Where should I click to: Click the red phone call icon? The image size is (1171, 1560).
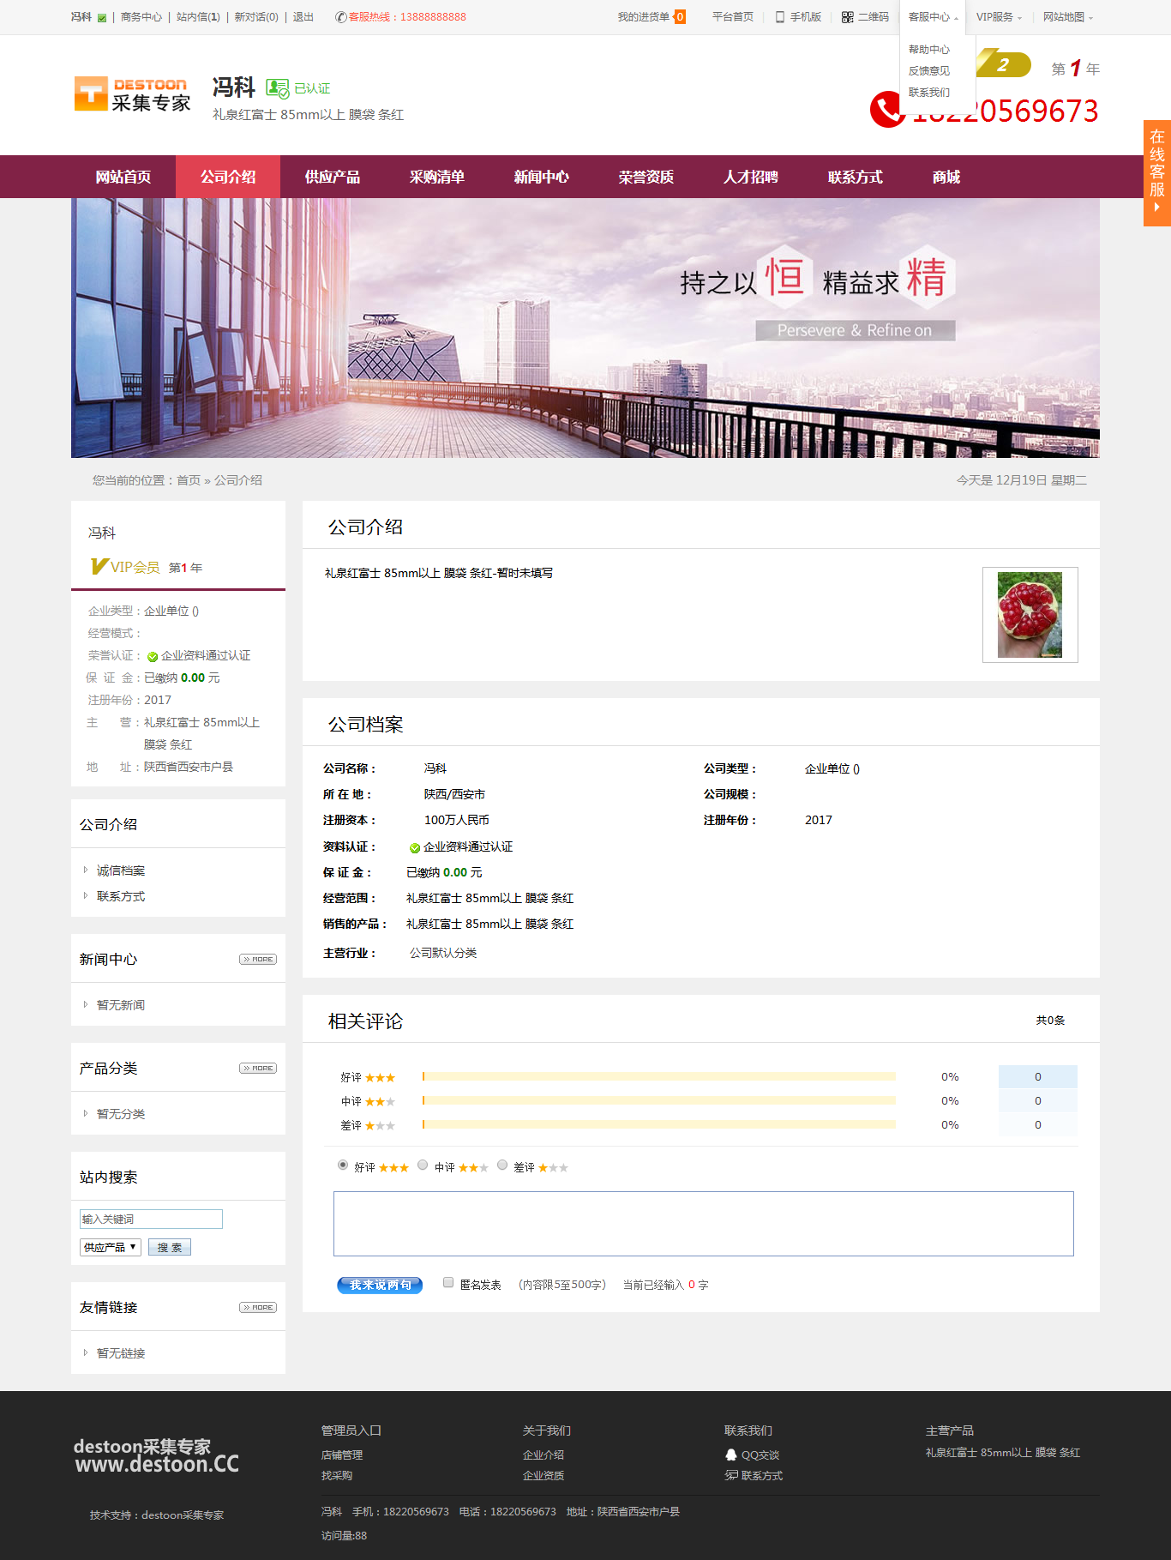click(x=886, y=110)
